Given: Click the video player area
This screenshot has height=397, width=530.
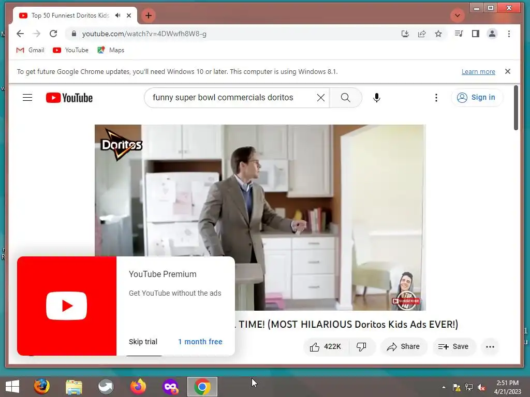Looking at the screenshot, I should (260, 218).
